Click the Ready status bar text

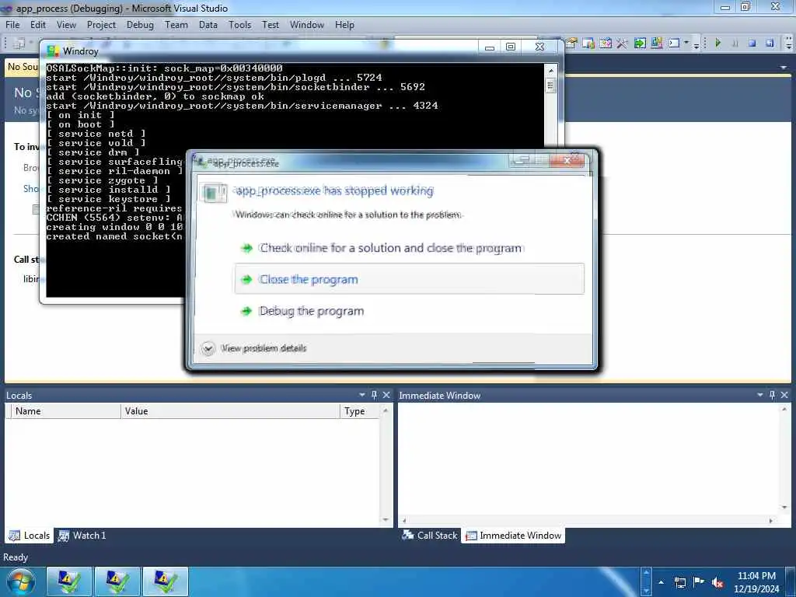tap(16, 557)
